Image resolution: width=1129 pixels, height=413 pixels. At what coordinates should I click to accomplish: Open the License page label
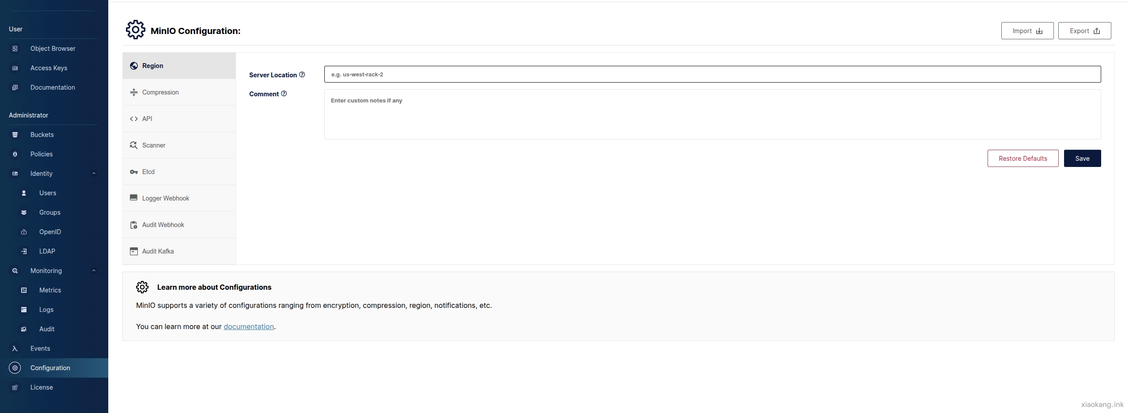click(x=42, y=387)
